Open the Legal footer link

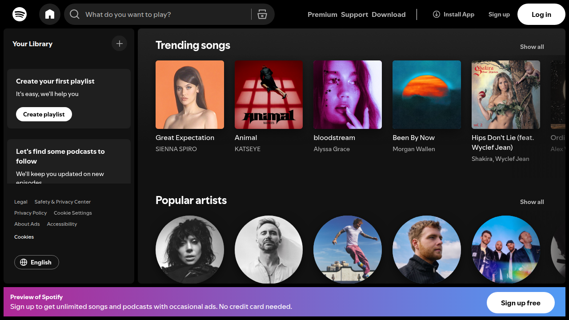click(21, 202)
